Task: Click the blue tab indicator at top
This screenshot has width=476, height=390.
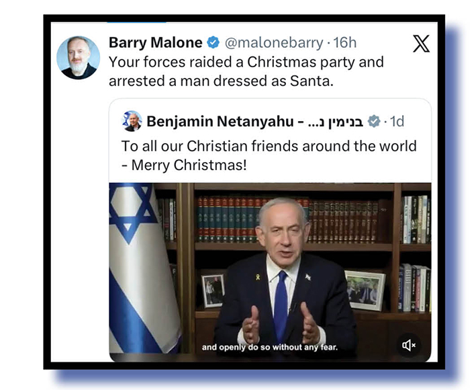Action: click(x=136, y=22)
